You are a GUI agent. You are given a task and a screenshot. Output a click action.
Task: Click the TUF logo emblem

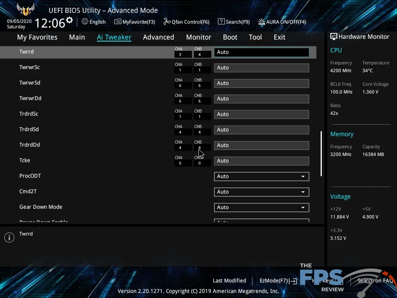[x=26, y=10]
